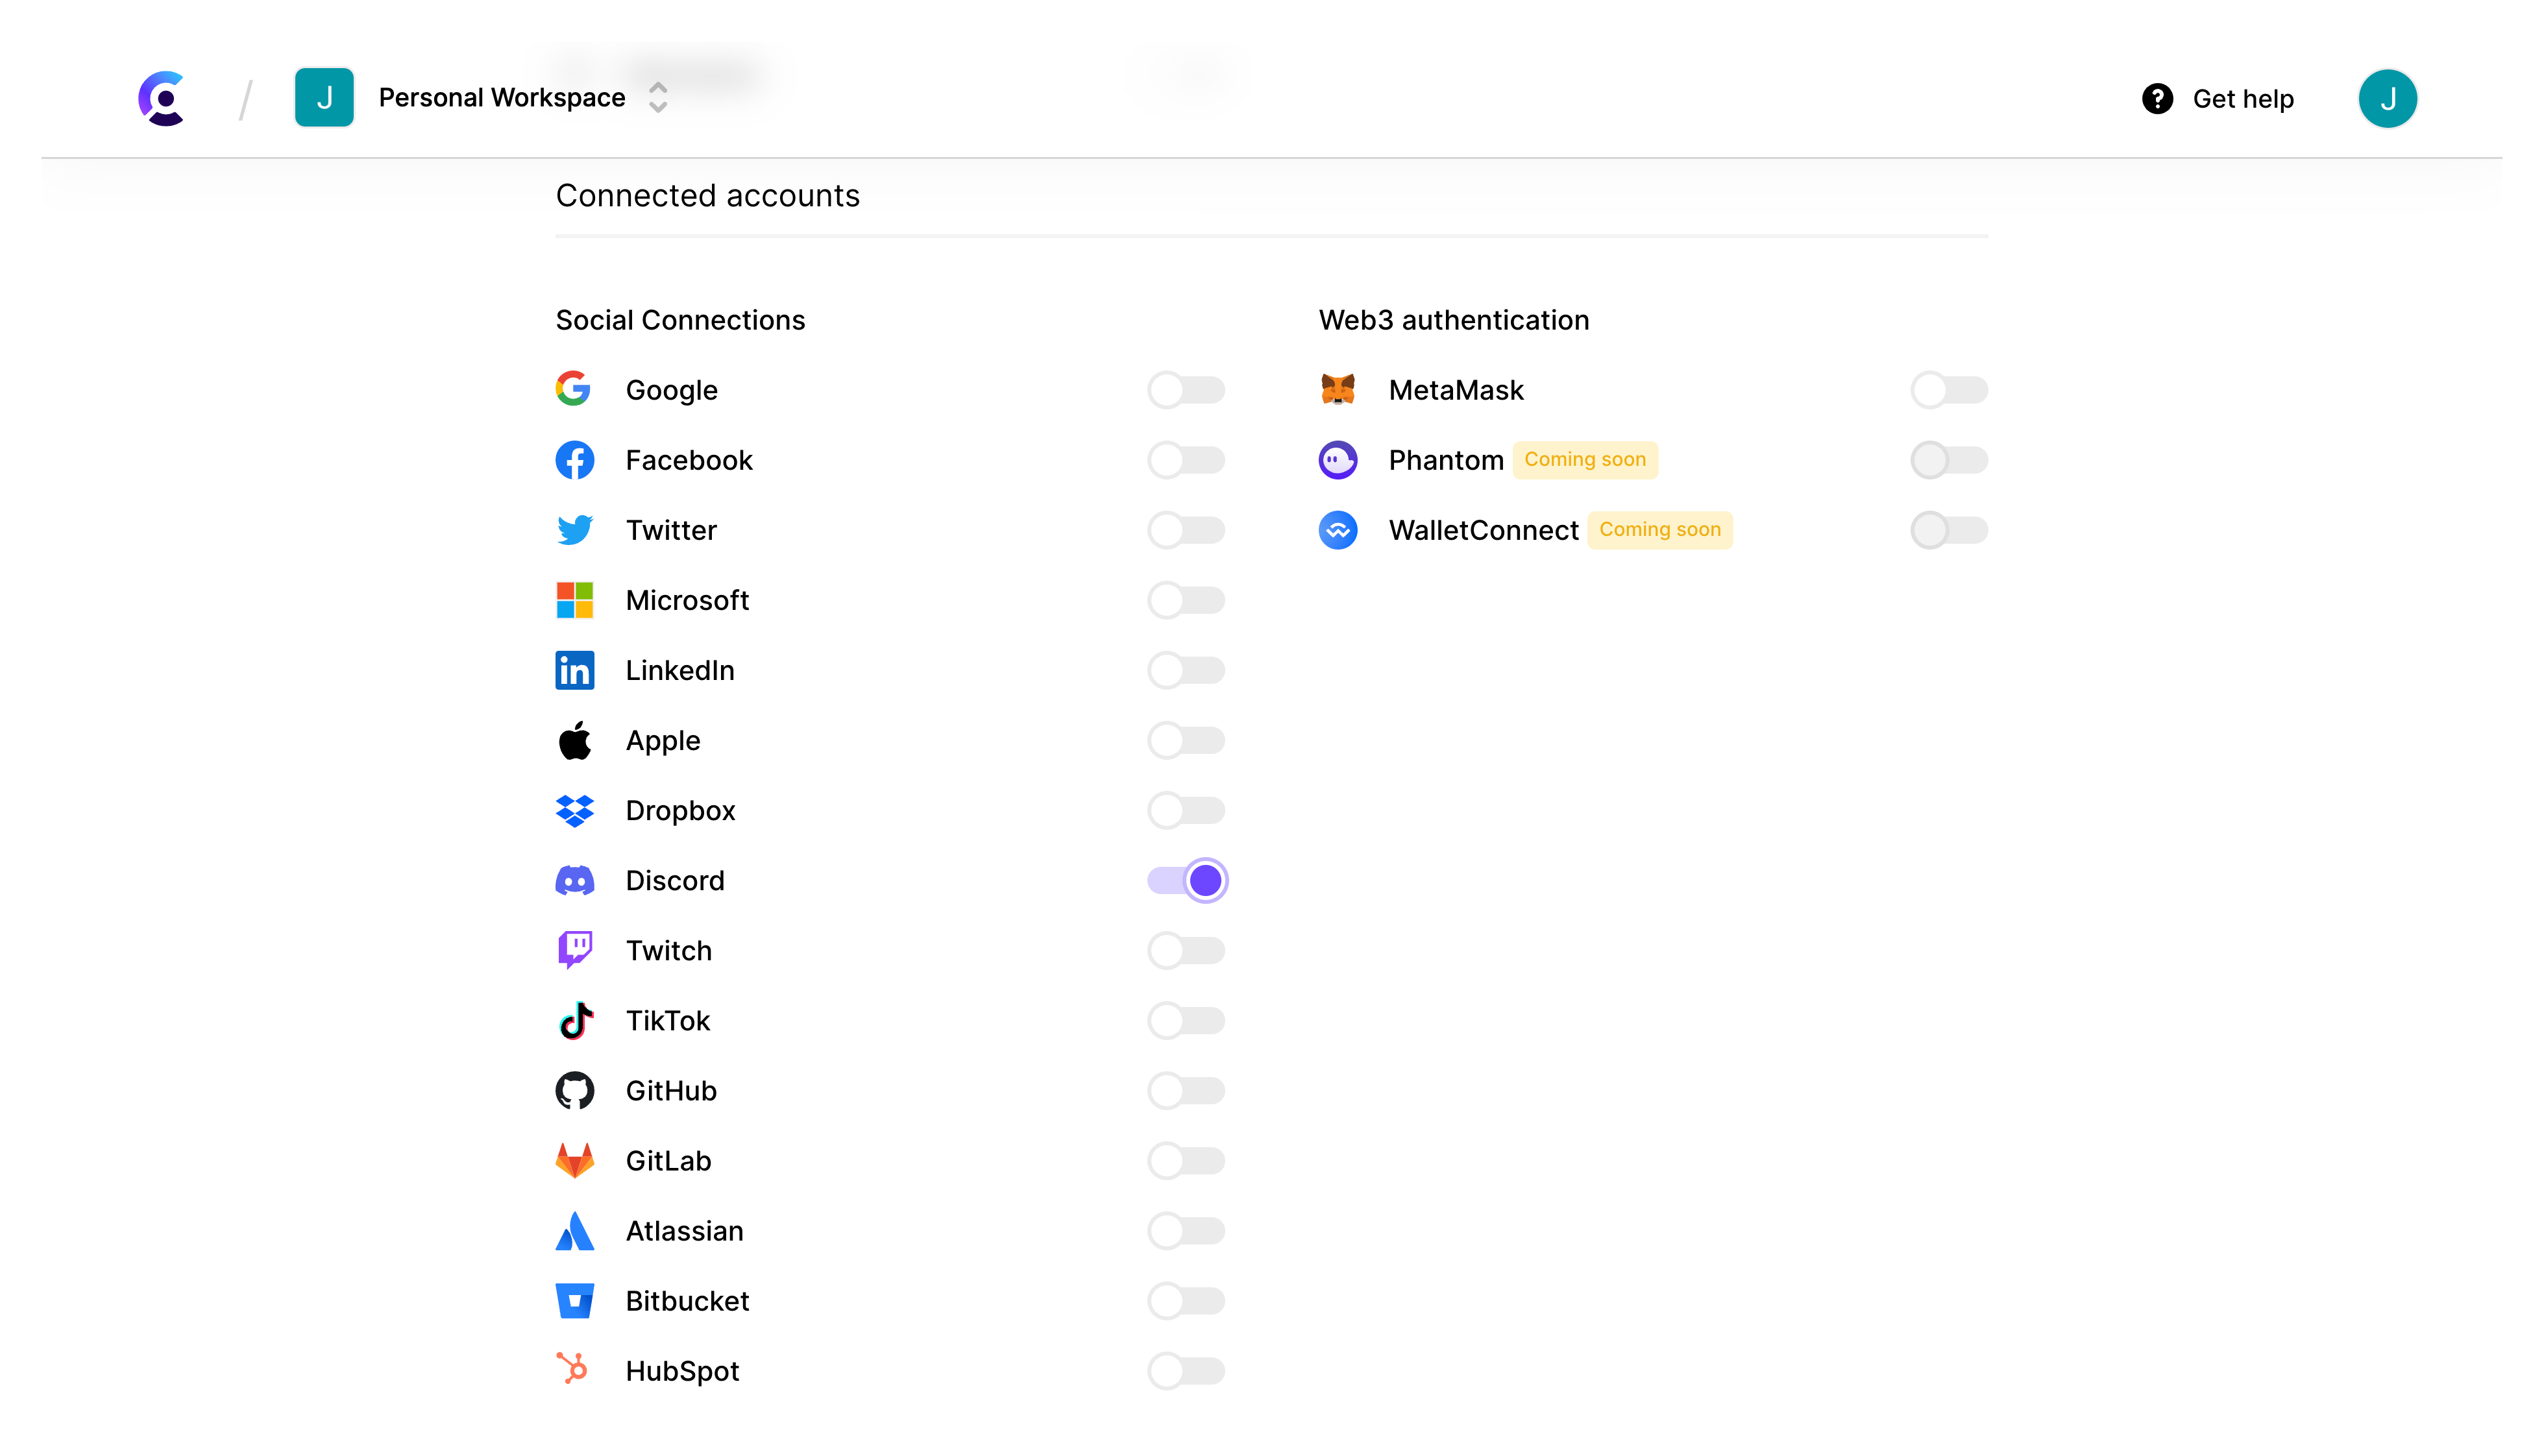Enable the Google connection toggle

pos(1186,390)
